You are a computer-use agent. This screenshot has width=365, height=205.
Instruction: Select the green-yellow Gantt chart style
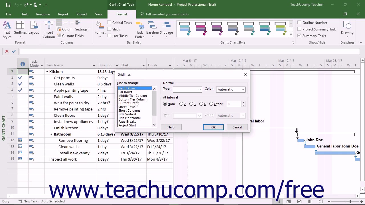click(x=281, y=29)
